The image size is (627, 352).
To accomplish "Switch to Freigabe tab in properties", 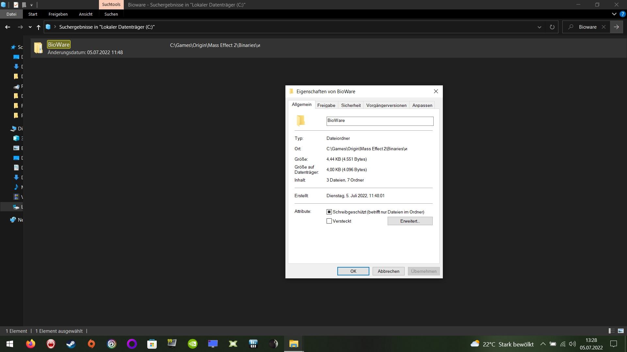I will 326,105.
